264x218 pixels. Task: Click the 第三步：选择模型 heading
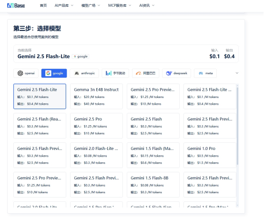coord(37,28)
